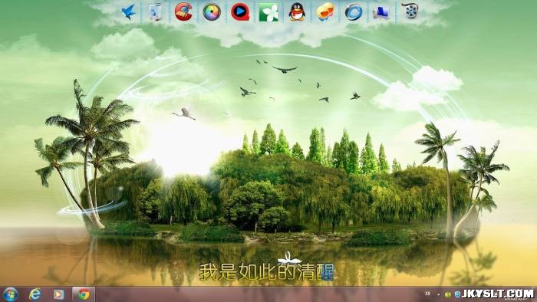Viewport: 537px width, 302px height.
Task: Open the Recycle Bin in the dock
Action: 156,12
